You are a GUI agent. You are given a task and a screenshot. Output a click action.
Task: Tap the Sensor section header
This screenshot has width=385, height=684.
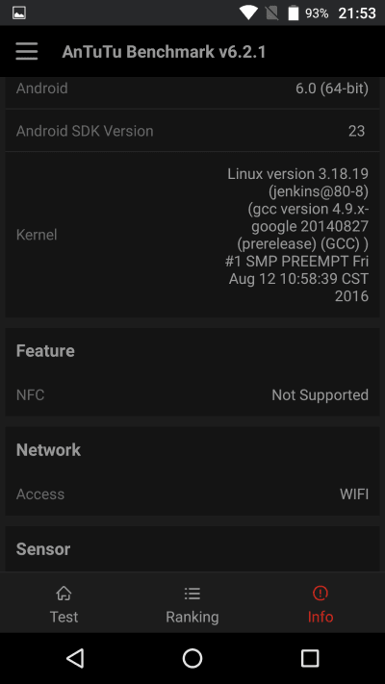tap(43, 548)
